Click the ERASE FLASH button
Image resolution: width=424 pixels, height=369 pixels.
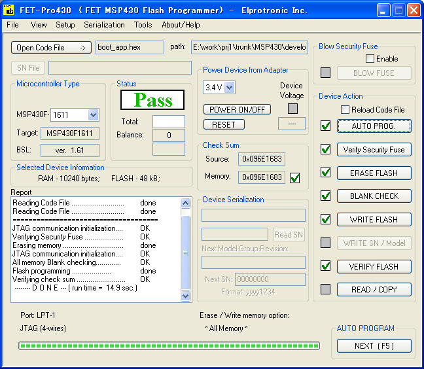(374, 173)
